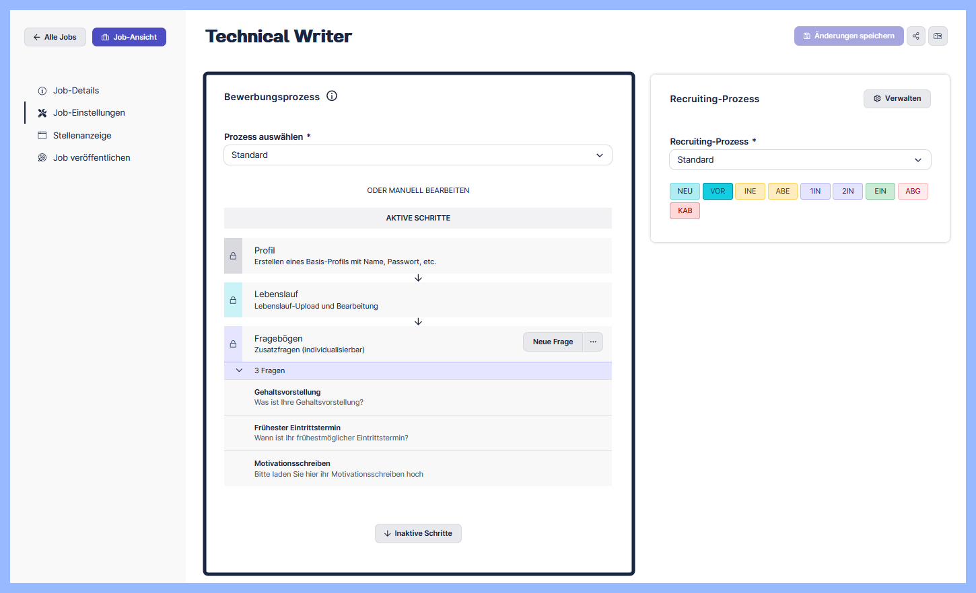Open Recruiting-Prozess Standard dropdown
This screenshot has width=976, height=593.
coord(800,160)
